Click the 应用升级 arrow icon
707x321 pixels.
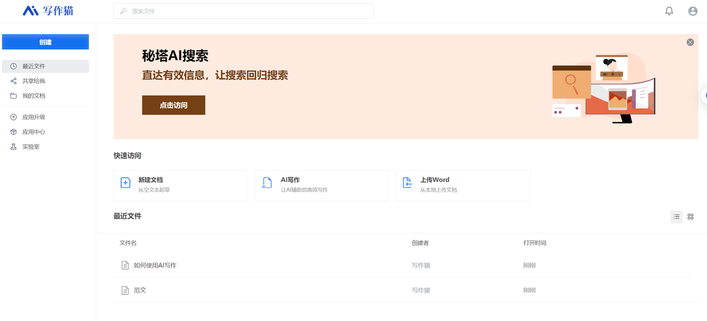pos(14,117)
